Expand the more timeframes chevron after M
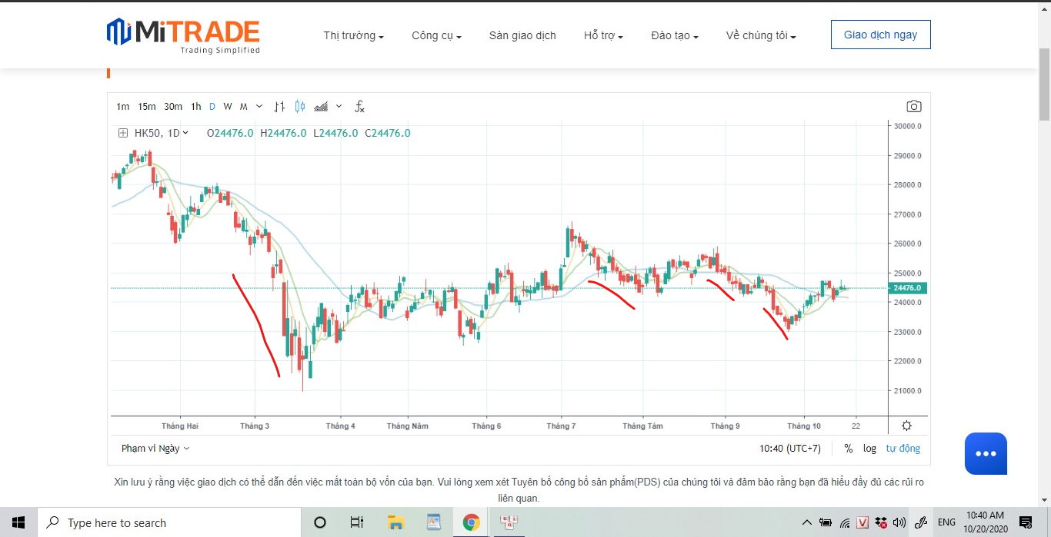Viewport: 1051px width, 537px height. click(x=259, y=107)
